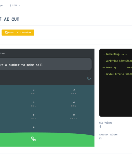Tap dial pad key 2 ABC

pos(34,92)
